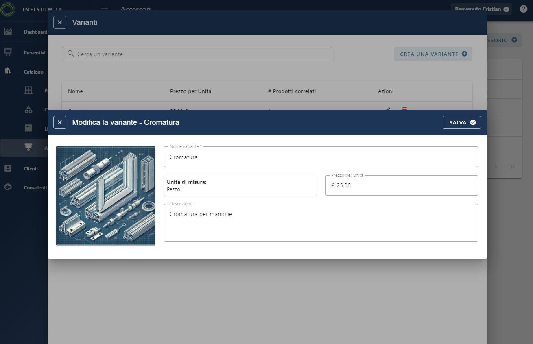Click the Dashboard chart icon in sidebar
The height and width of the screenshot is (344, 533).
click(x=8, y=32)
